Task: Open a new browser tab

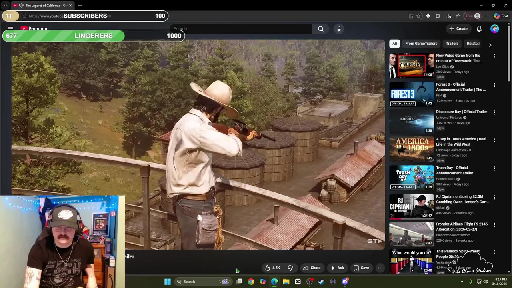Action: pos(80,6)
